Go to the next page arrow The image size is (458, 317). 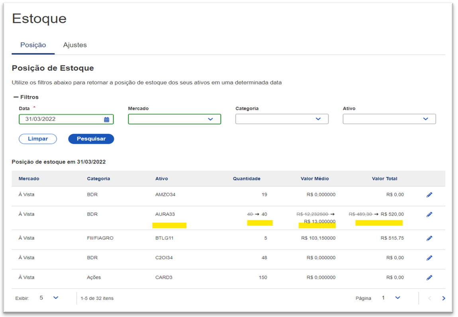[444, 298]
